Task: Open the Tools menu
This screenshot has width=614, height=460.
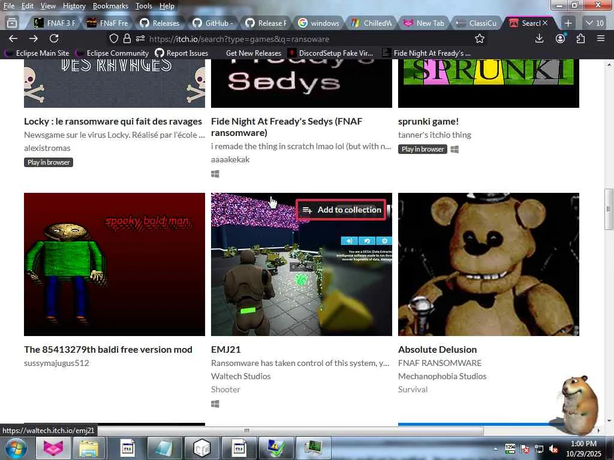Action: pyautogui.click(x=144, y=6)
